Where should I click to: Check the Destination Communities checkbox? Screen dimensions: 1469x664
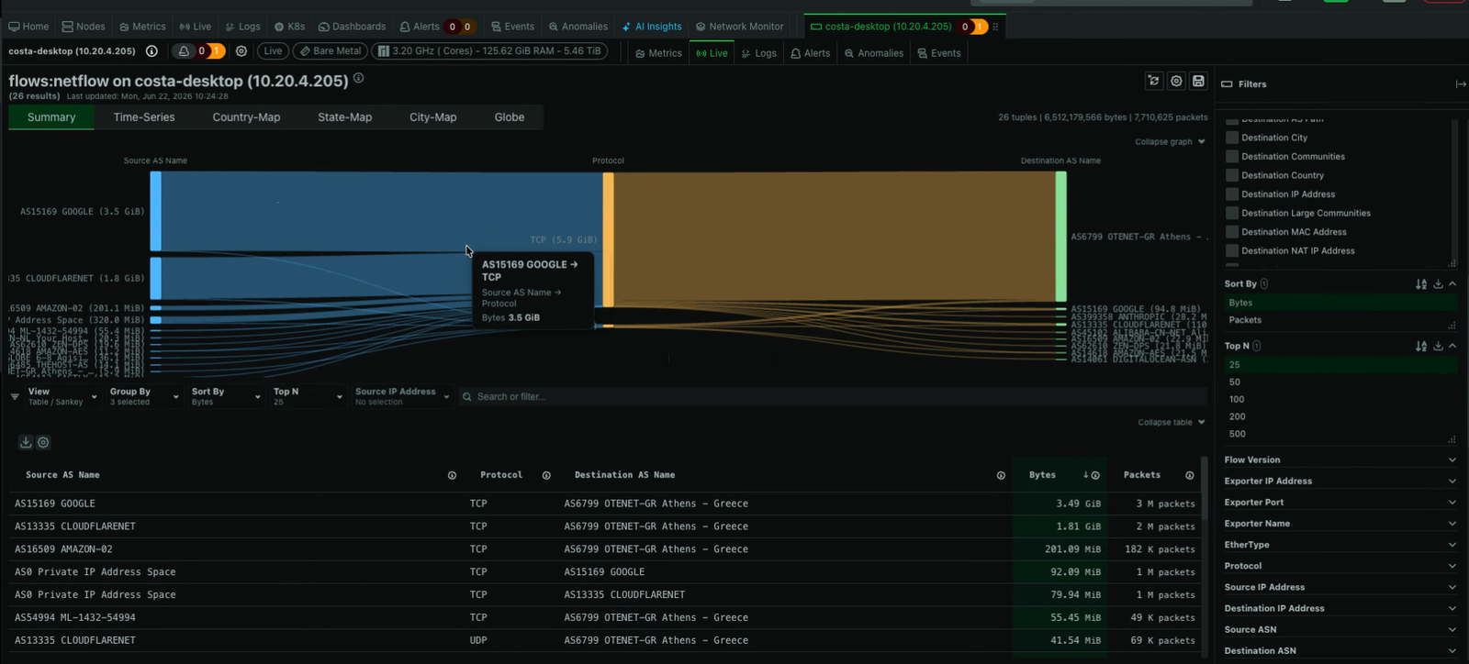coord(1232,156)
